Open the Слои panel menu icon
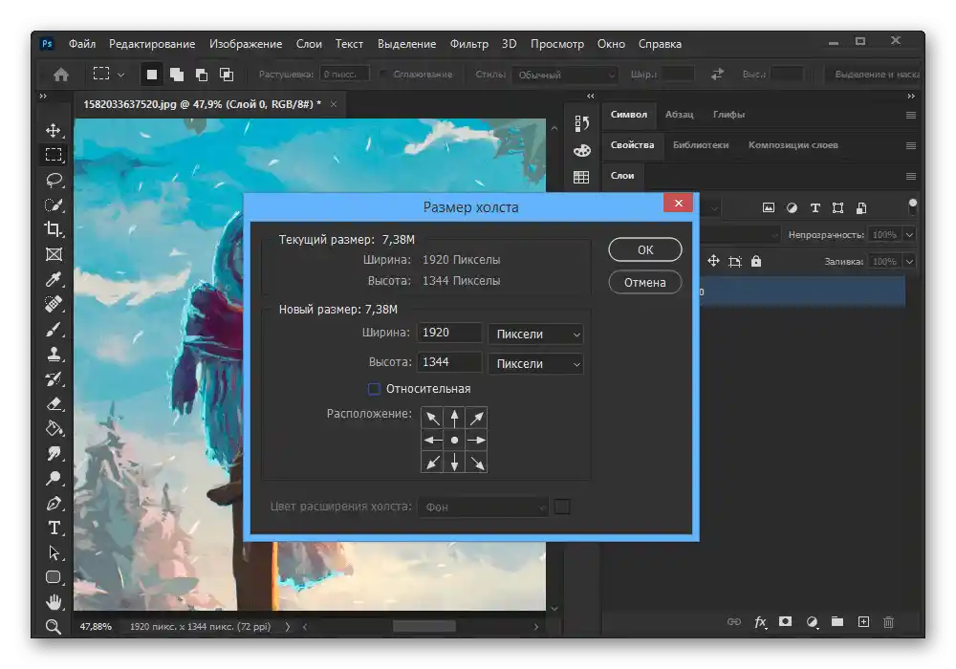Image resolution: width=956 pixels, height=669 pixels. [911, 177]
